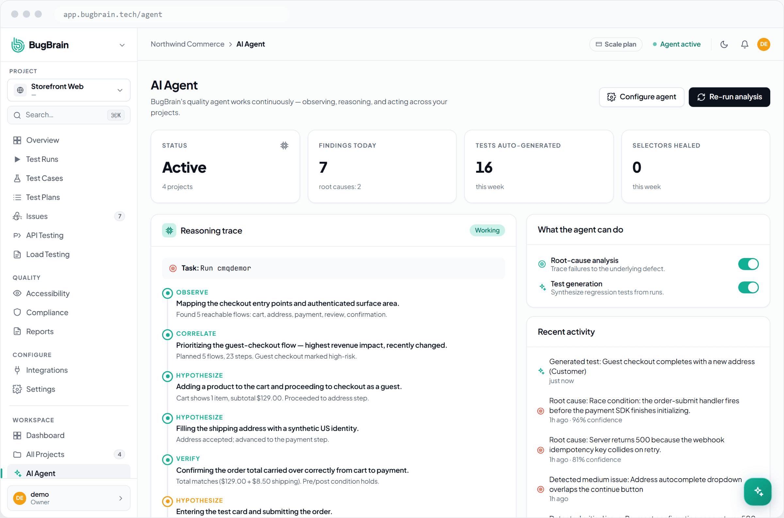Image resolution: width=784 pixels, height=518 pixels.
Task: Click the Agent active status label
Action: pos(680,44)
